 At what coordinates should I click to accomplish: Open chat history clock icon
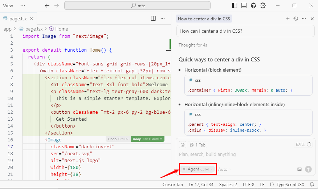(x=296, y=19)
